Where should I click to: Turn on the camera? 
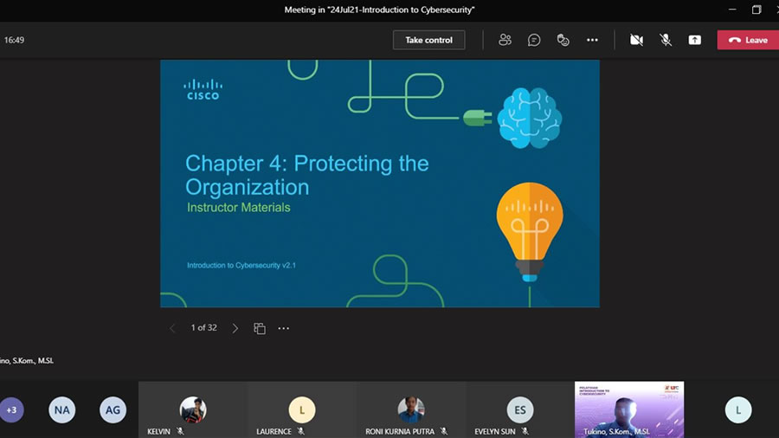(x=636, y=40)
